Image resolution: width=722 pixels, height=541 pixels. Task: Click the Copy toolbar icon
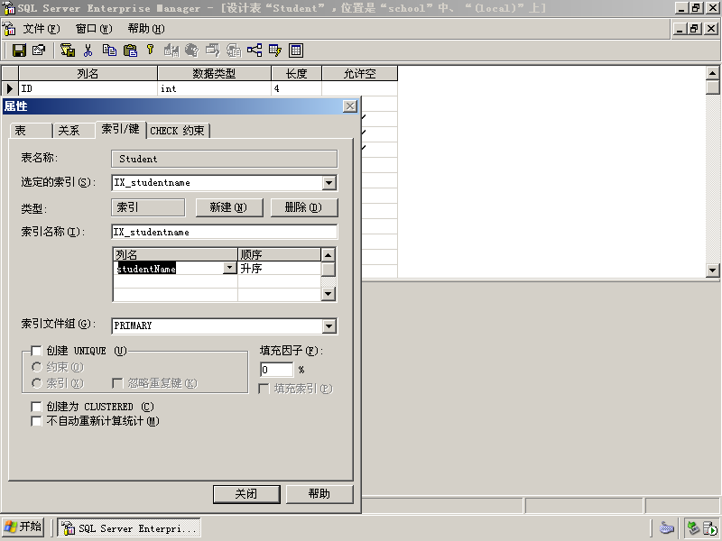(109, 50)
